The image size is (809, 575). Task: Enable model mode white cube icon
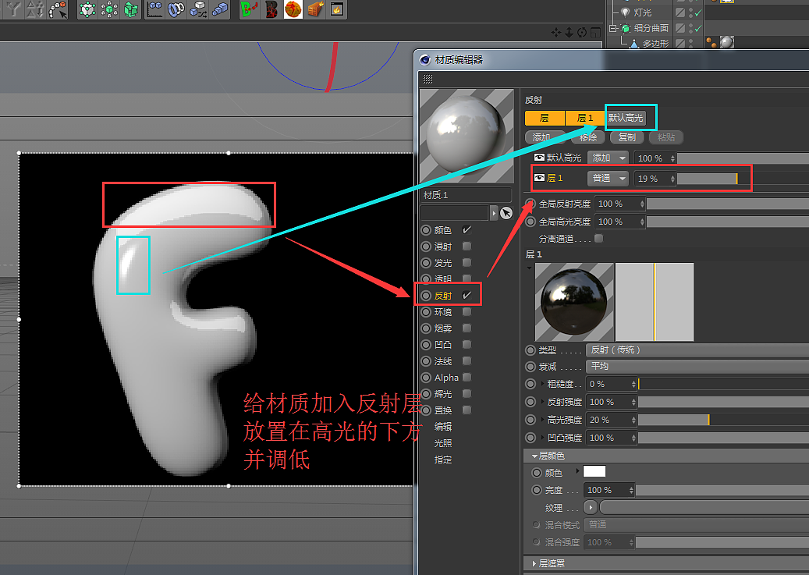click(x=87, y=9)
